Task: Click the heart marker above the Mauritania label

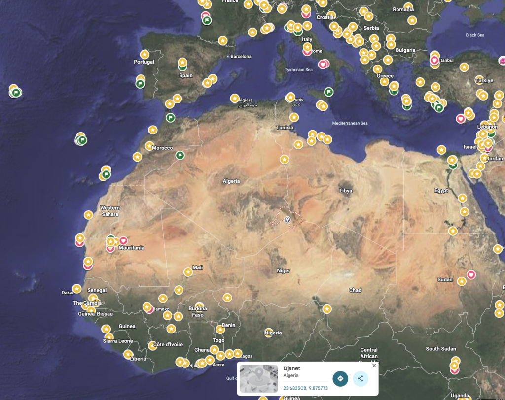Action: click(123, 240)
